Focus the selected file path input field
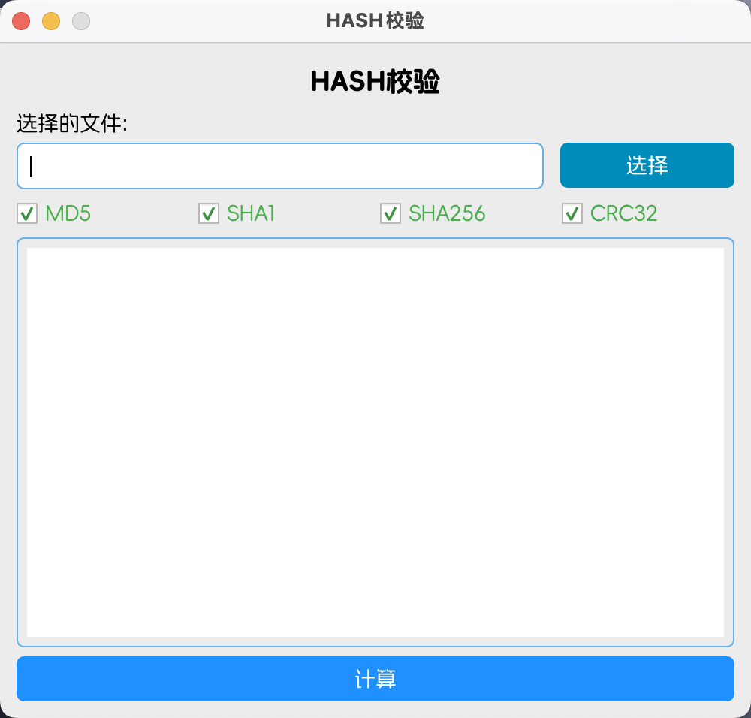Screen dimensions: 751x718 [x=280, y=166]
